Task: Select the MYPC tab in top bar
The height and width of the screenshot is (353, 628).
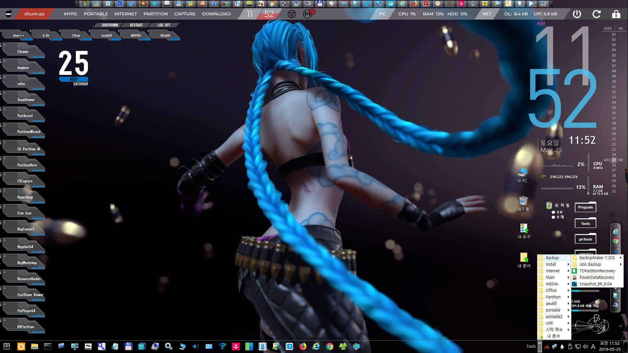Action: (71, 14)
